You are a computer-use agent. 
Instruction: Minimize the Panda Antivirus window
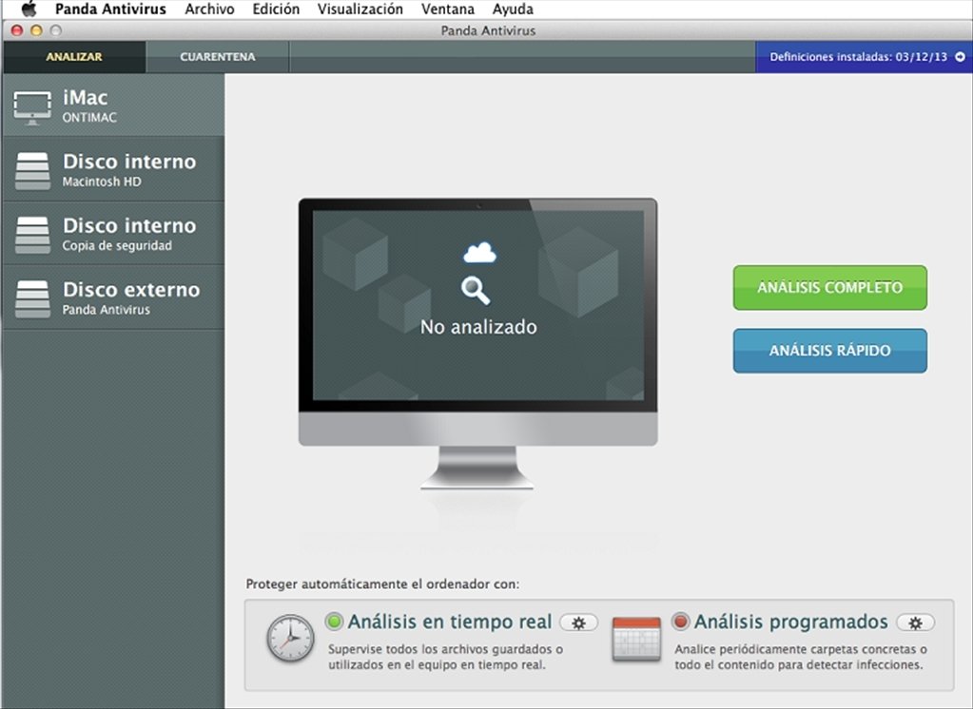[36, 30]
